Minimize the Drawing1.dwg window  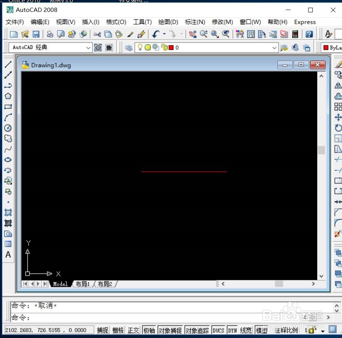pos(285,65)
